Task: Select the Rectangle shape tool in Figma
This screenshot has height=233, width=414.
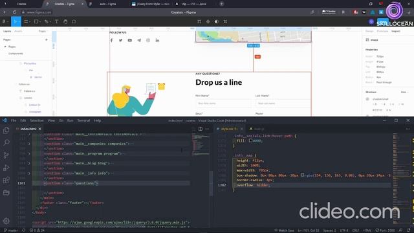Action: pyautogui.click(x=36, y=21)
